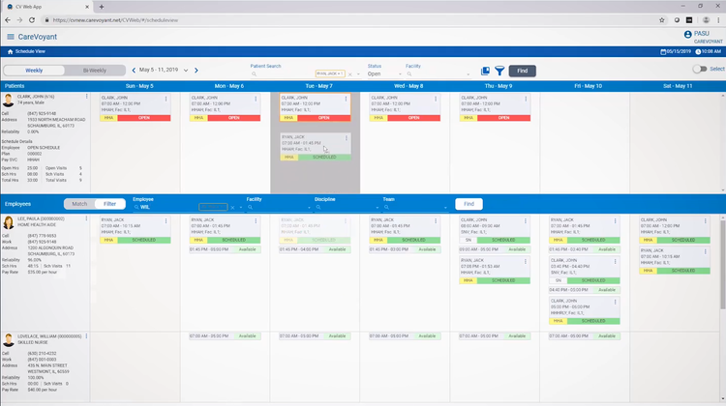Open a new browser tab
The height and width of the screenshot is (406, 726).
click(x=102, y=7)
